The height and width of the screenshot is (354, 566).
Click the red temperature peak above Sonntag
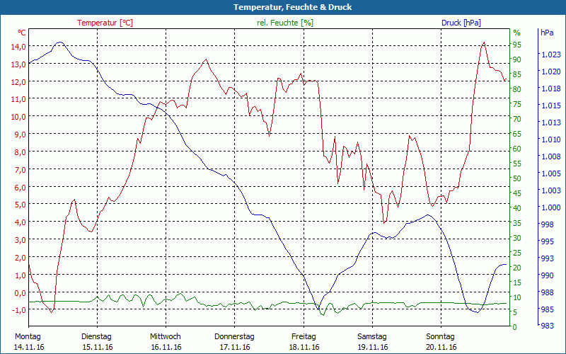484,42
